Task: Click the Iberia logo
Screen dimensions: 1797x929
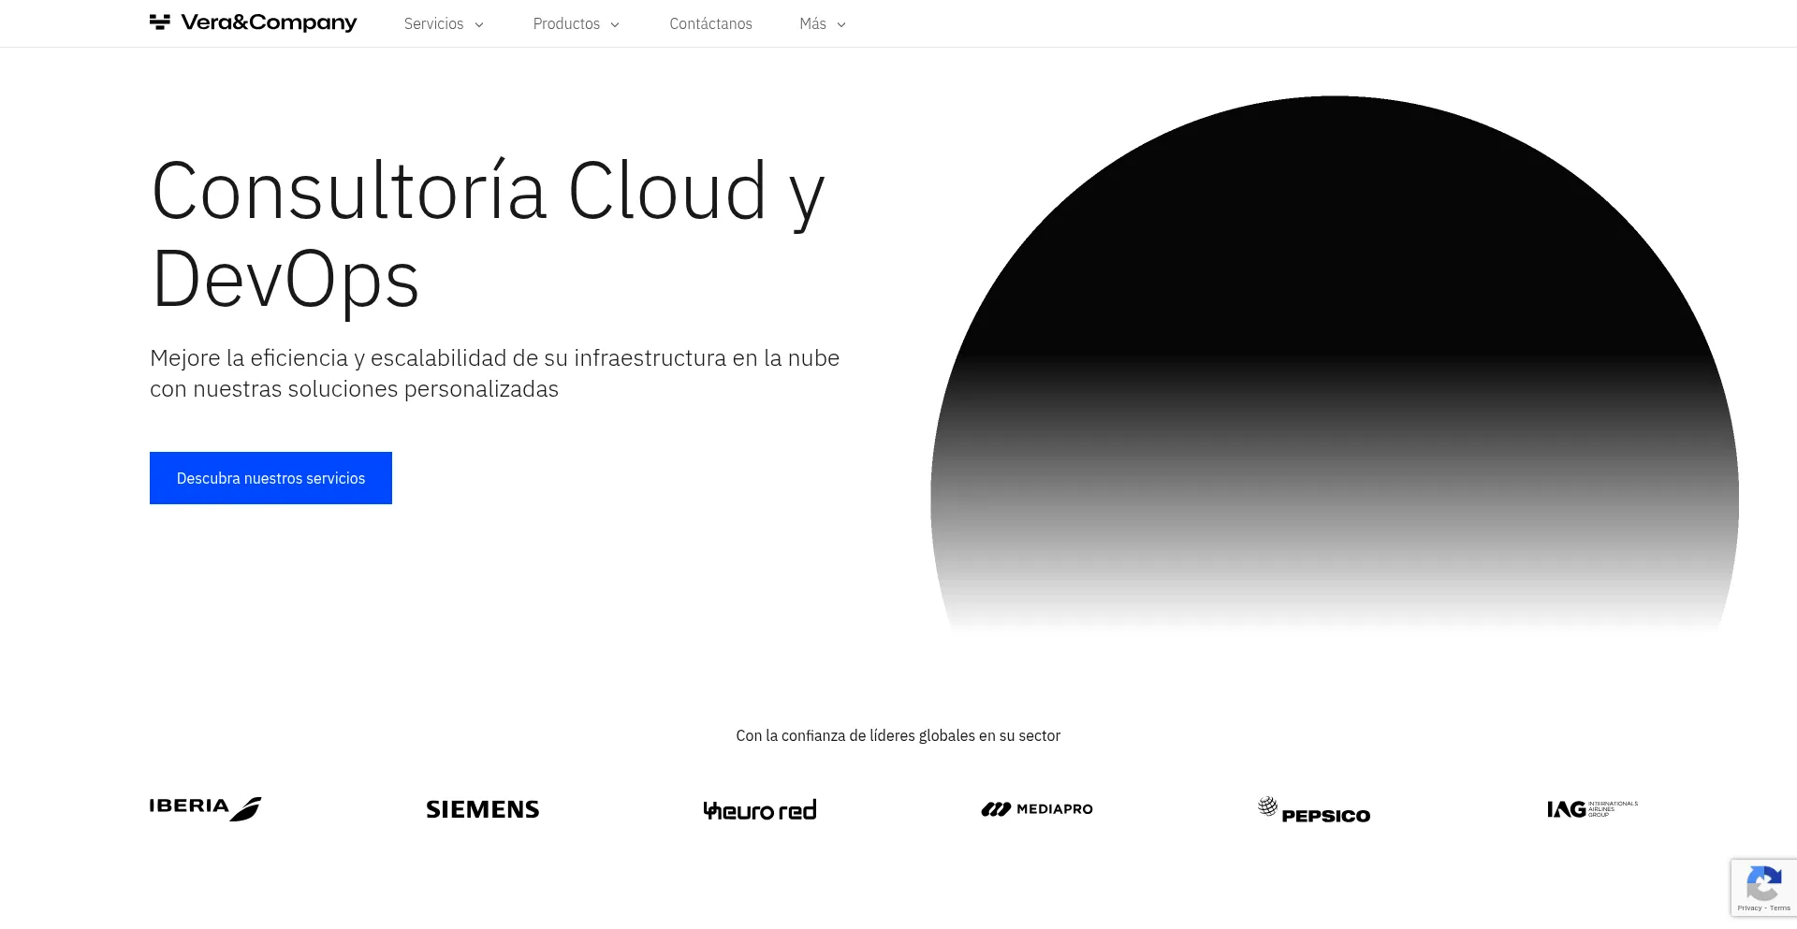Action: [x=205, y=808]
